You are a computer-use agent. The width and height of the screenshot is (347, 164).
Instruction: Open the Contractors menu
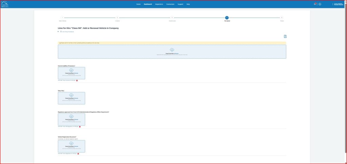coord(170,4)
